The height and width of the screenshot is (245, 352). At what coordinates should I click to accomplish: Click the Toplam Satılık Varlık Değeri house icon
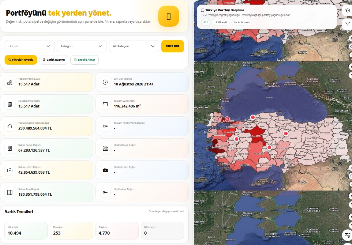click(10, 126)
